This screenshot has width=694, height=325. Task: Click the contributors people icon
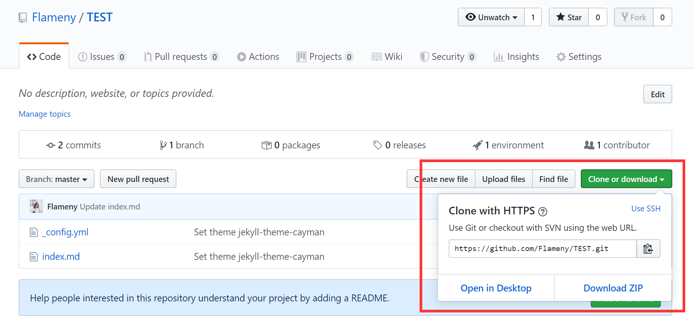tap(589, 145)
